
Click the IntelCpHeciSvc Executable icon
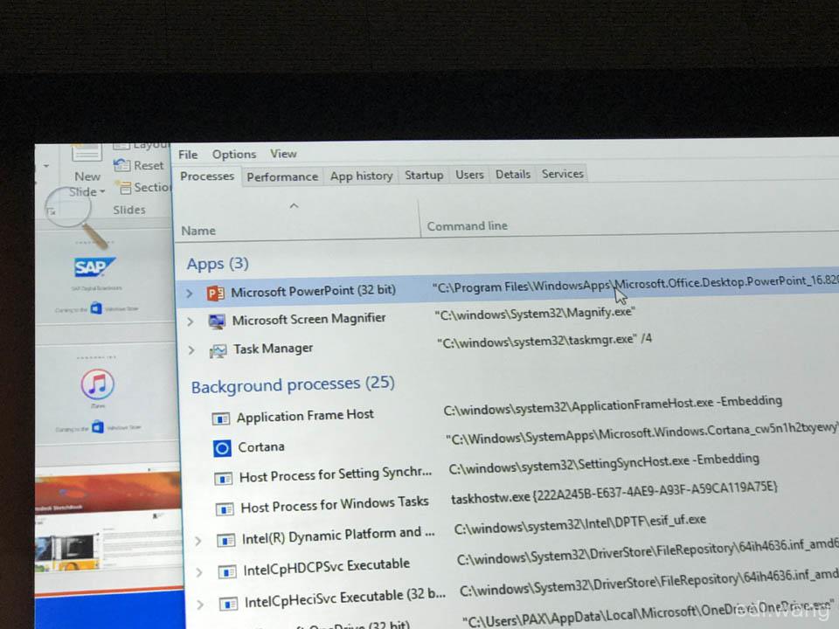coord(228,605)
